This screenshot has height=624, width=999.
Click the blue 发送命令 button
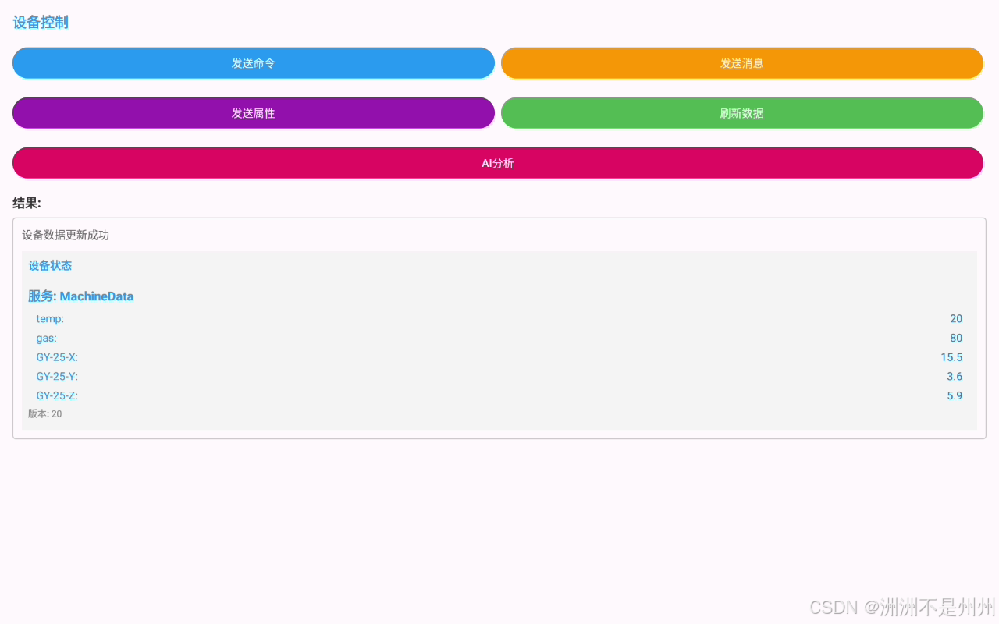(x=254, y=63)
